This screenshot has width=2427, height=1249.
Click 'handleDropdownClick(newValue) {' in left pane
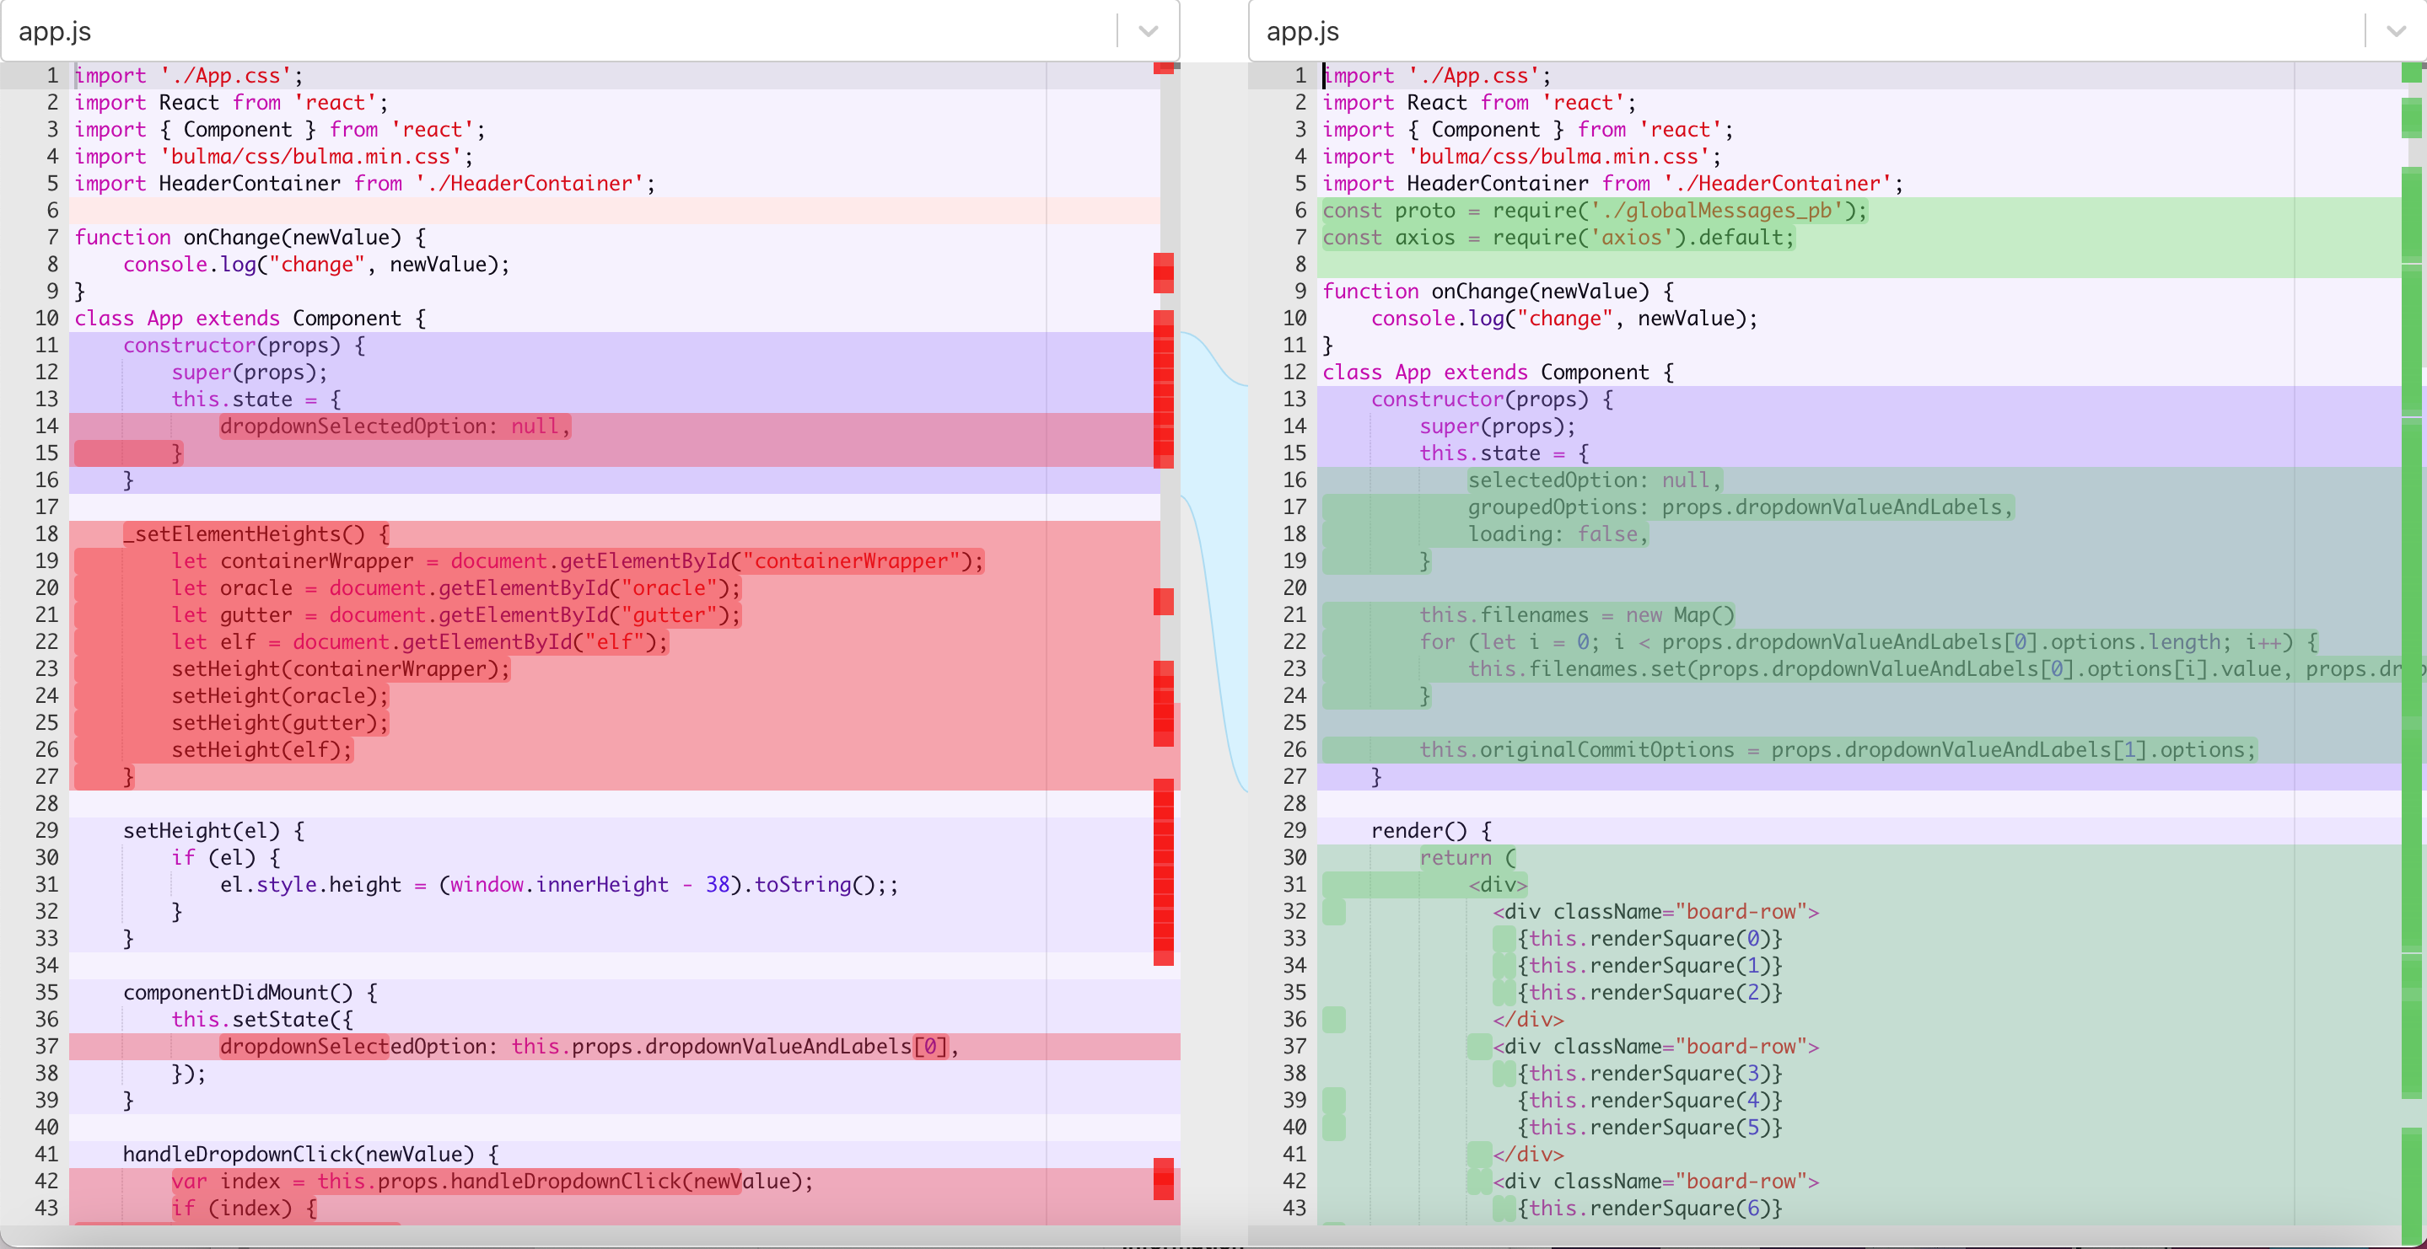coord(311,1154)
